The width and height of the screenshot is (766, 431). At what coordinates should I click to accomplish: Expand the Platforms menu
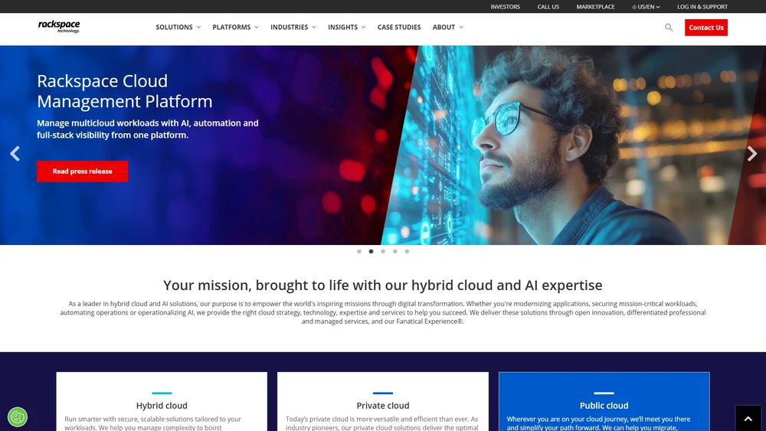[235, 28]
